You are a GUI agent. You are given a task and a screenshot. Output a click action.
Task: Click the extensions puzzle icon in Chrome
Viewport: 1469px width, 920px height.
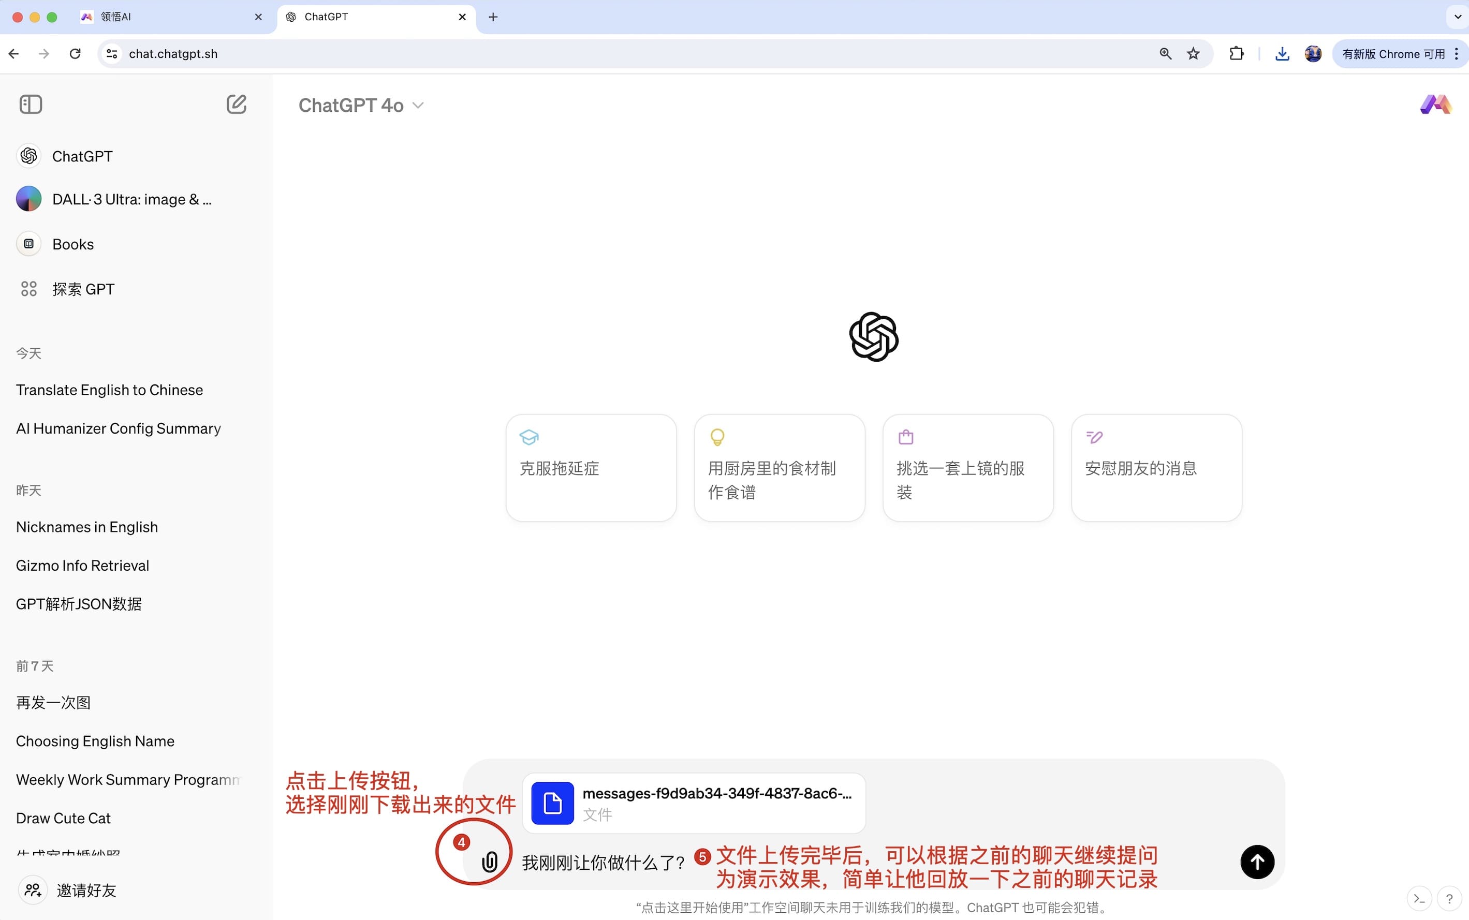pyautogui.click(x=1236, y=53)
